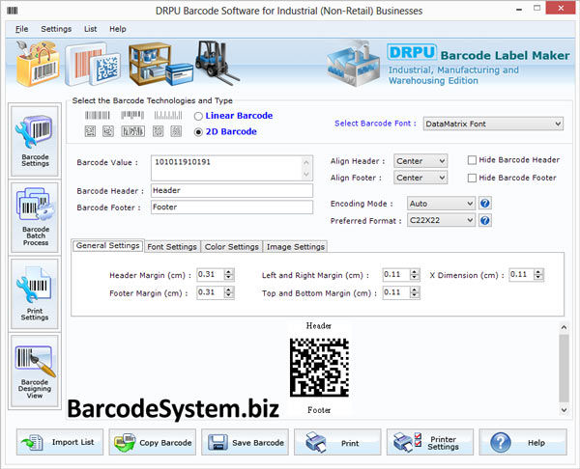
Task: Check Hide Barcode Footer
Action: pos(472,178)
